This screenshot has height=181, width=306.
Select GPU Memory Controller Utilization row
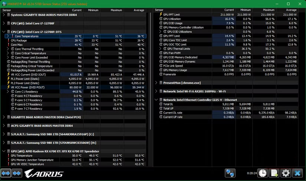pos(226,27)
